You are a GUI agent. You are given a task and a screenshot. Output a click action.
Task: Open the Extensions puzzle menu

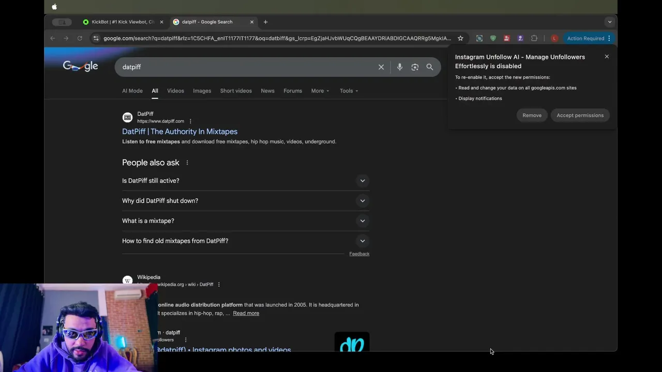point(534,38)
